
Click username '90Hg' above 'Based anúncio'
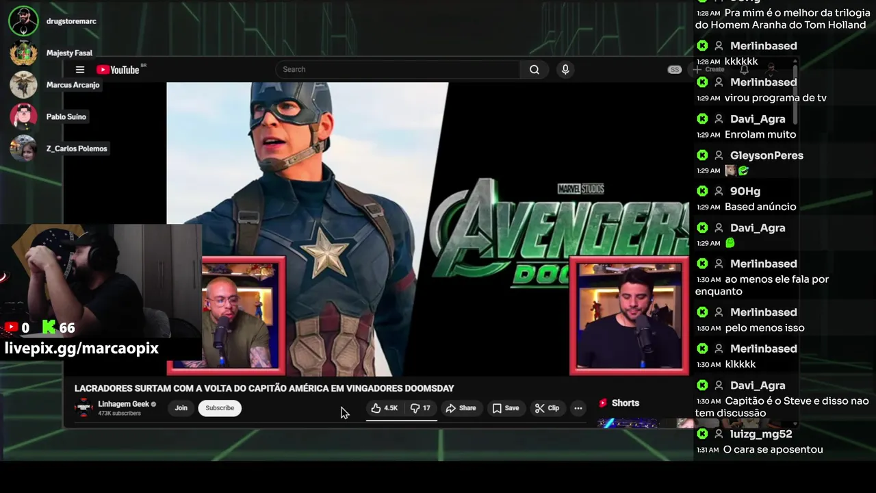[x=745, y=191]
